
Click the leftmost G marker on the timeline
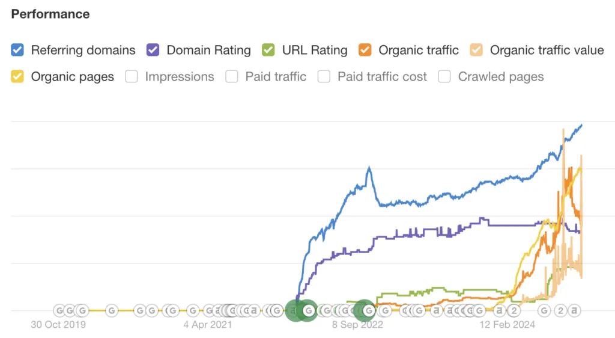[59, 310]
